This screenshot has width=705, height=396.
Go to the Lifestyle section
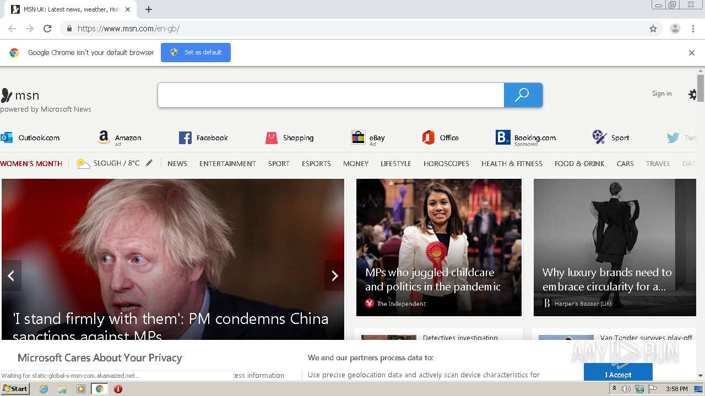pyautogui.click(x=396, y=163)
